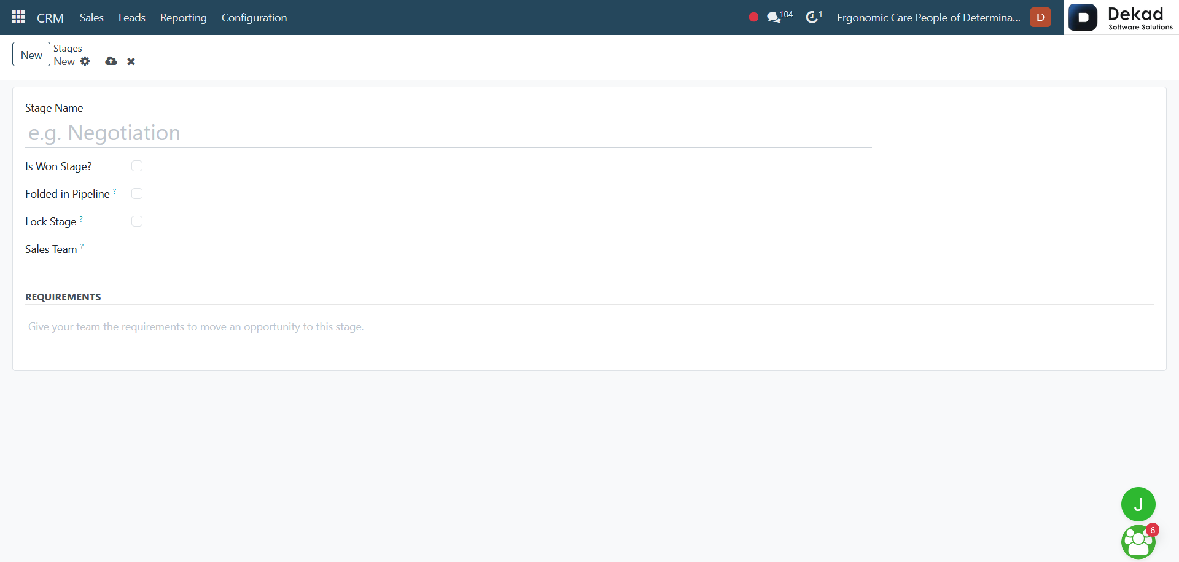The width and height of the screenshot is (1179, 562).
Task: Open conversations icon showing 104 messages
Action: (779, 17)
